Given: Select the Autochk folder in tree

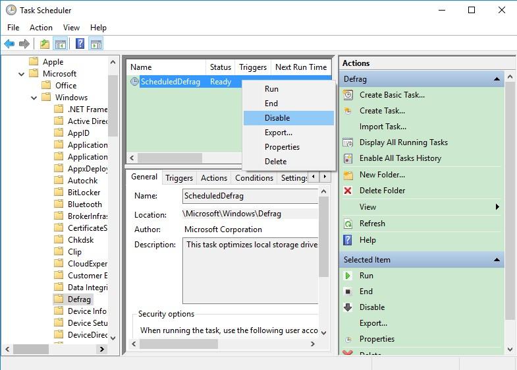Looking at the screenshot, I should (83, 181).
